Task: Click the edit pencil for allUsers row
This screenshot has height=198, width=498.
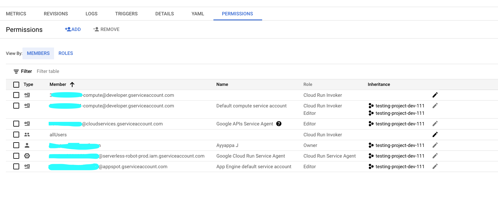Action: [435, 135]
